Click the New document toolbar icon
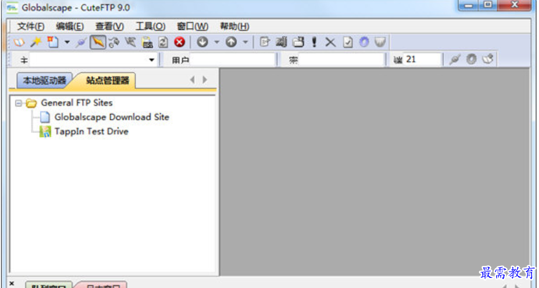Image resolution: width=539 pixels, height=288 pixels. click(x=53, y=42)
